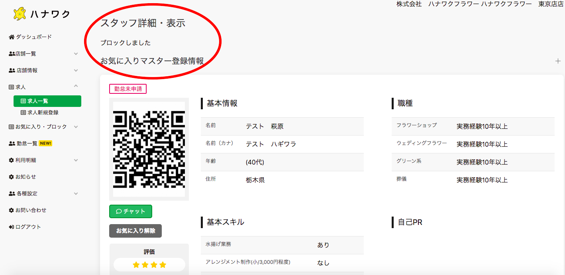This screenshot has width=565, height=275.
Task: Click the list icon beside お気に入り・ブロック
Action: click(x=12, y=127)
